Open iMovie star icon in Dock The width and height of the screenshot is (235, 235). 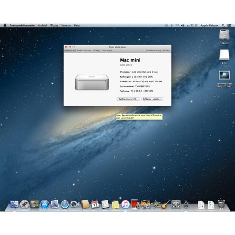click(x=156, y=204)
